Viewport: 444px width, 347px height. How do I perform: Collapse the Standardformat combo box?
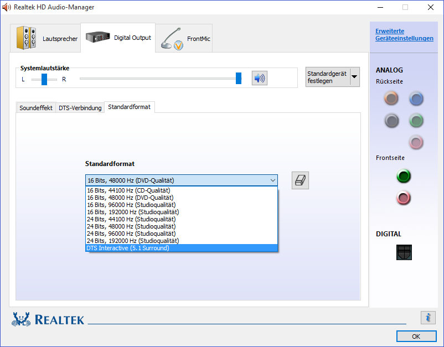pyautogui.click(x=181, y=180)
